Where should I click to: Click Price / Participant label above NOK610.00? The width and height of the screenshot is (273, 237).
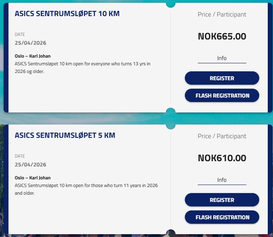tap(222, 136)
